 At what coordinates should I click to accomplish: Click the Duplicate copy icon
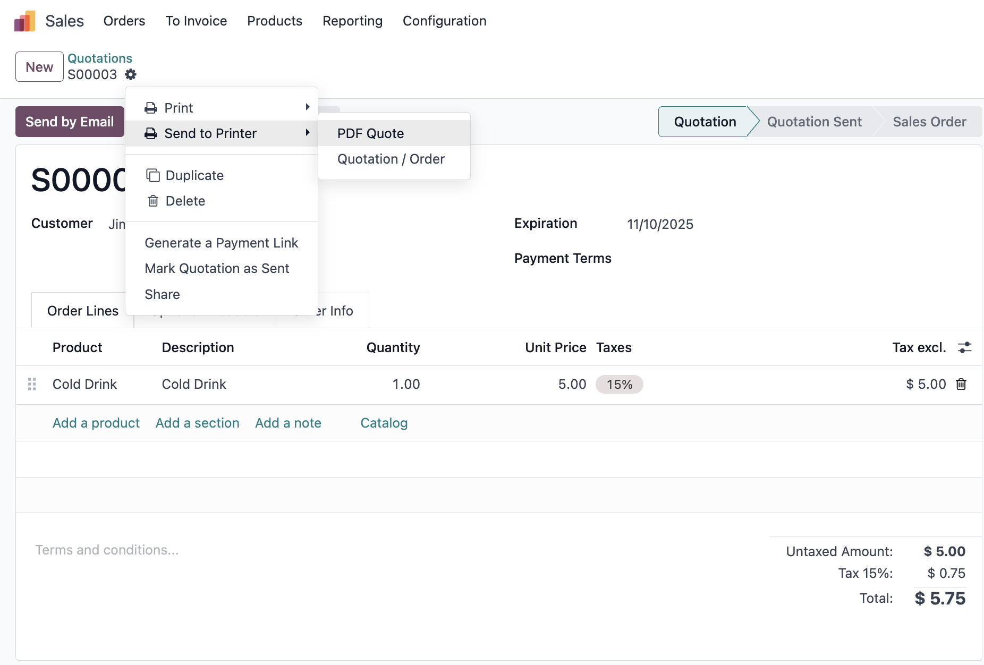153,175
